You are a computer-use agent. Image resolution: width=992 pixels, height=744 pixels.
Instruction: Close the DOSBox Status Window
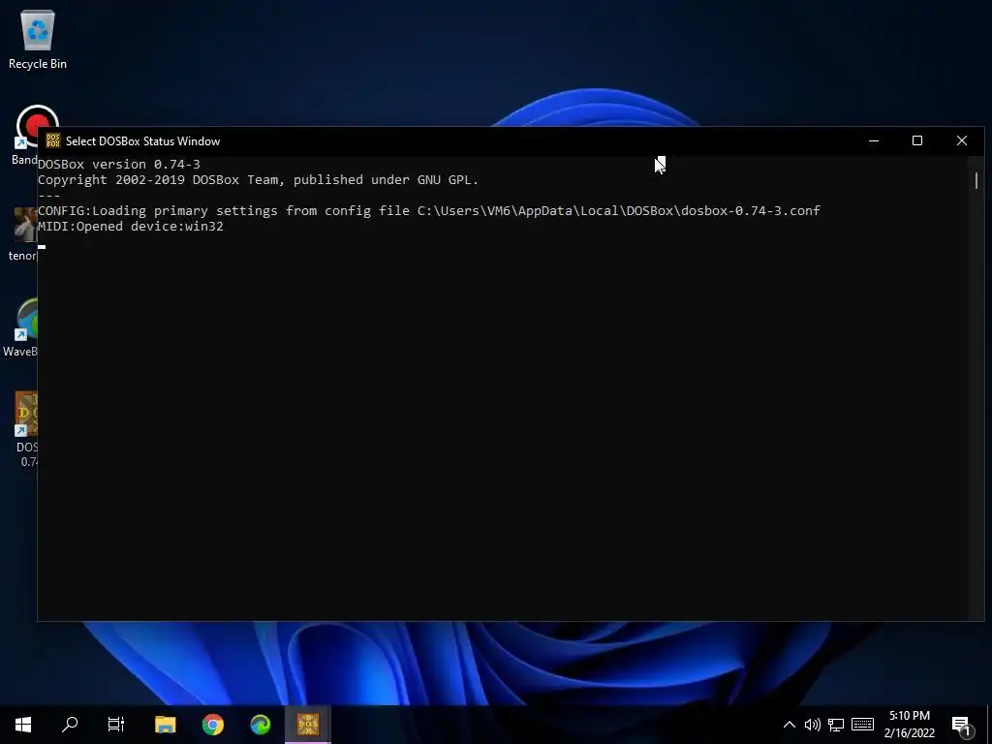click(x=962, y=140)
